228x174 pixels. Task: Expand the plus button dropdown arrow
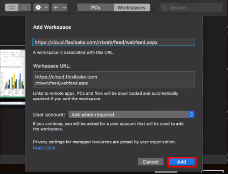(x=65, y=7)
